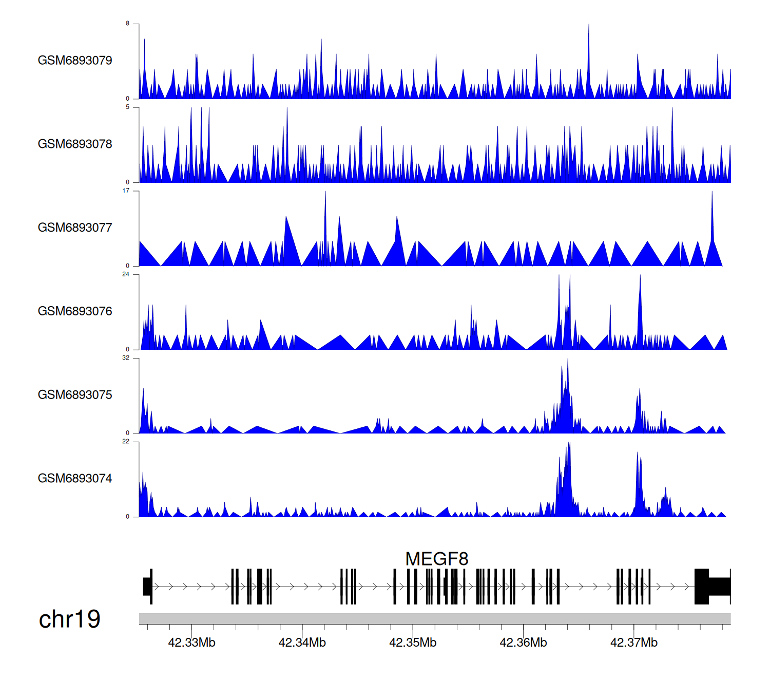
Task: Click the 42.33Mb axis position label
Action: click(191, 643)
